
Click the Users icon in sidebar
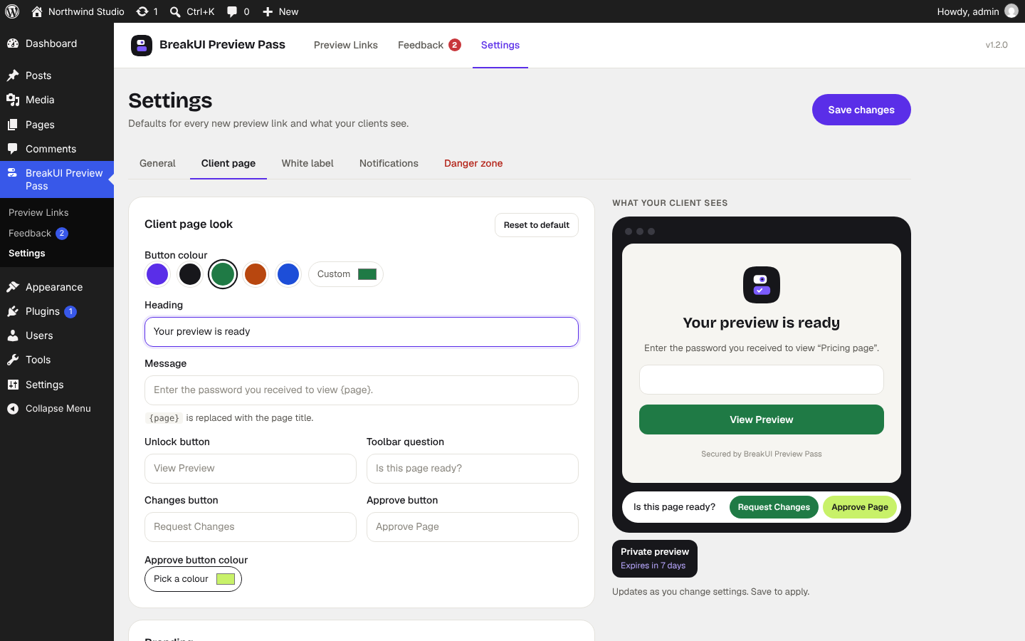pos(13,335)
